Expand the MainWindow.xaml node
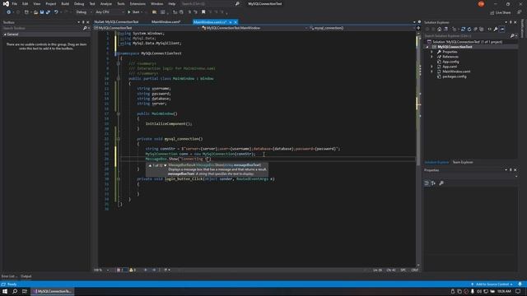Screen dimensions: 527x296 click(431, 72)
